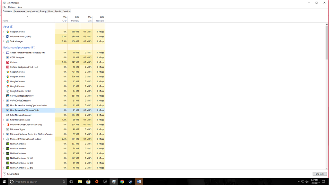Click the Background processes (41) heading
This screenshot has height=185, width=329.
[19, 48]
